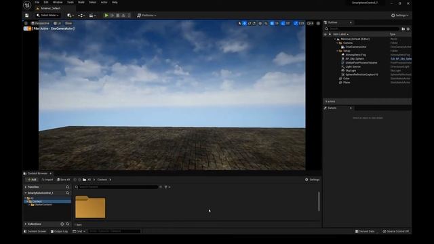Expand the Collections section
The image size is (434, 244).
pyautogui.click(x=26, y=224)
